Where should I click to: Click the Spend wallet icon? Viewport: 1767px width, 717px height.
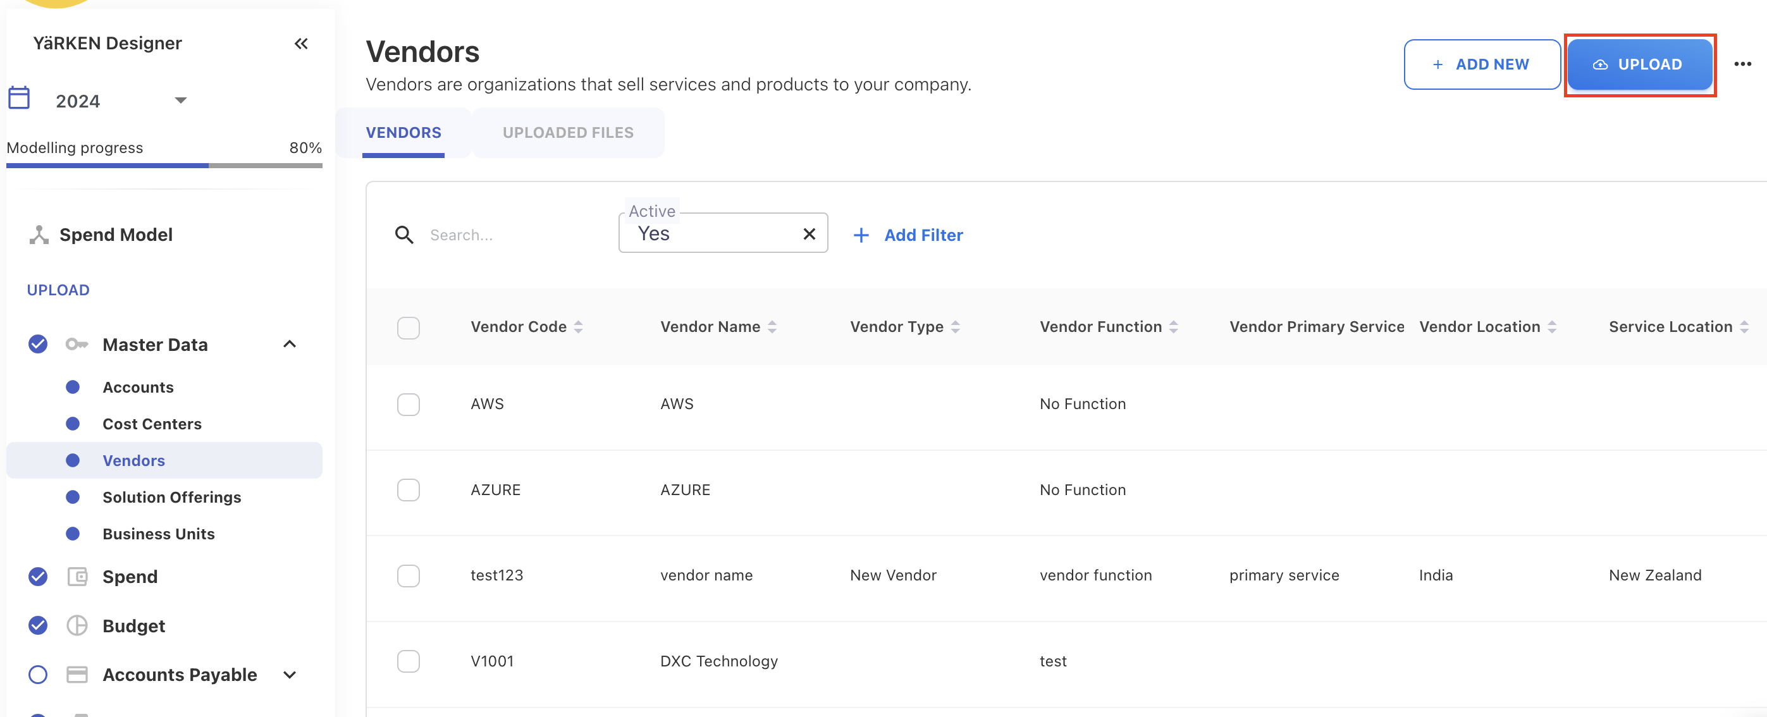(x=77, y=577)
